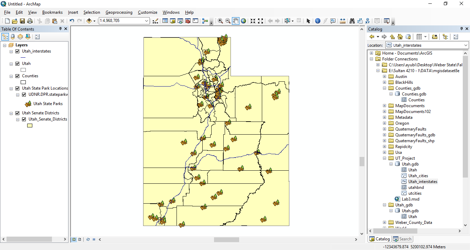Click Data View button below map
This screenshot has height=250, width=470.
74,239
